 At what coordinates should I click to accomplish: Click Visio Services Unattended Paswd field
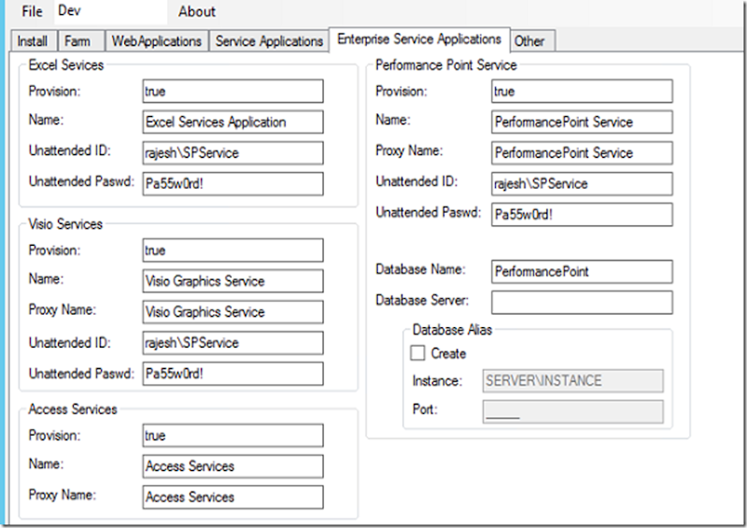[233, 374]
